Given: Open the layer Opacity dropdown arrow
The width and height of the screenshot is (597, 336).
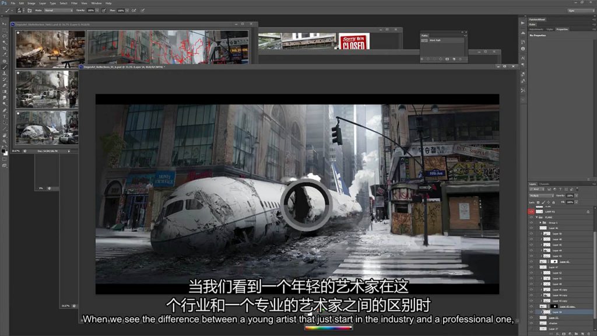Looking at the screenshot, I should 577,196.
